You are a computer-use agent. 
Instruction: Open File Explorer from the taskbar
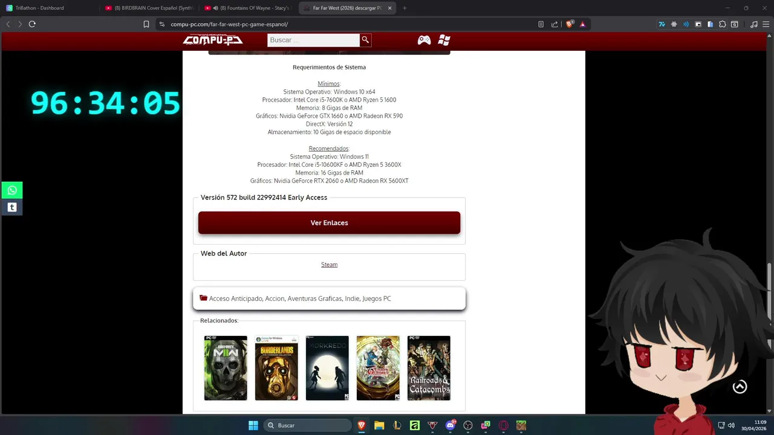point(379,425)
